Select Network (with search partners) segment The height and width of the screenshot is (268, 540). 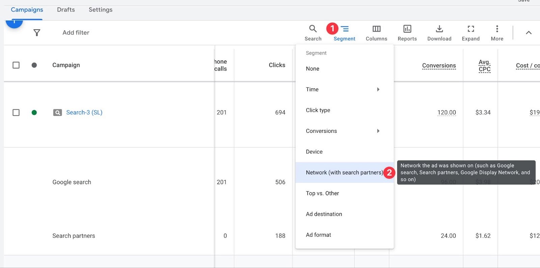(345, 173)
